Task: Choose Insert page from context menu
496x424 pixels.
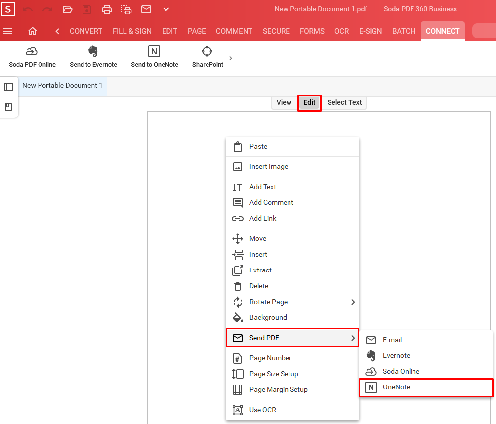Action: (292, 255)
